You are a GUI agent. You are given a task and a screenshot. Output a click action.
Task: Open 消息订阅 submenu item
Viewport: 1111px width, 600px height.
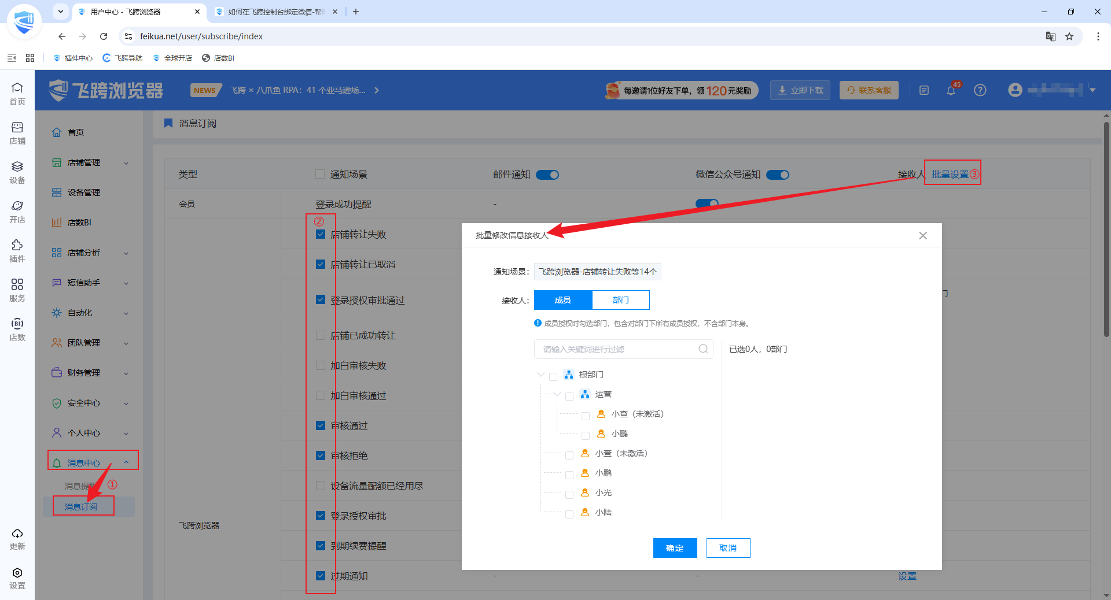[81, 507]
